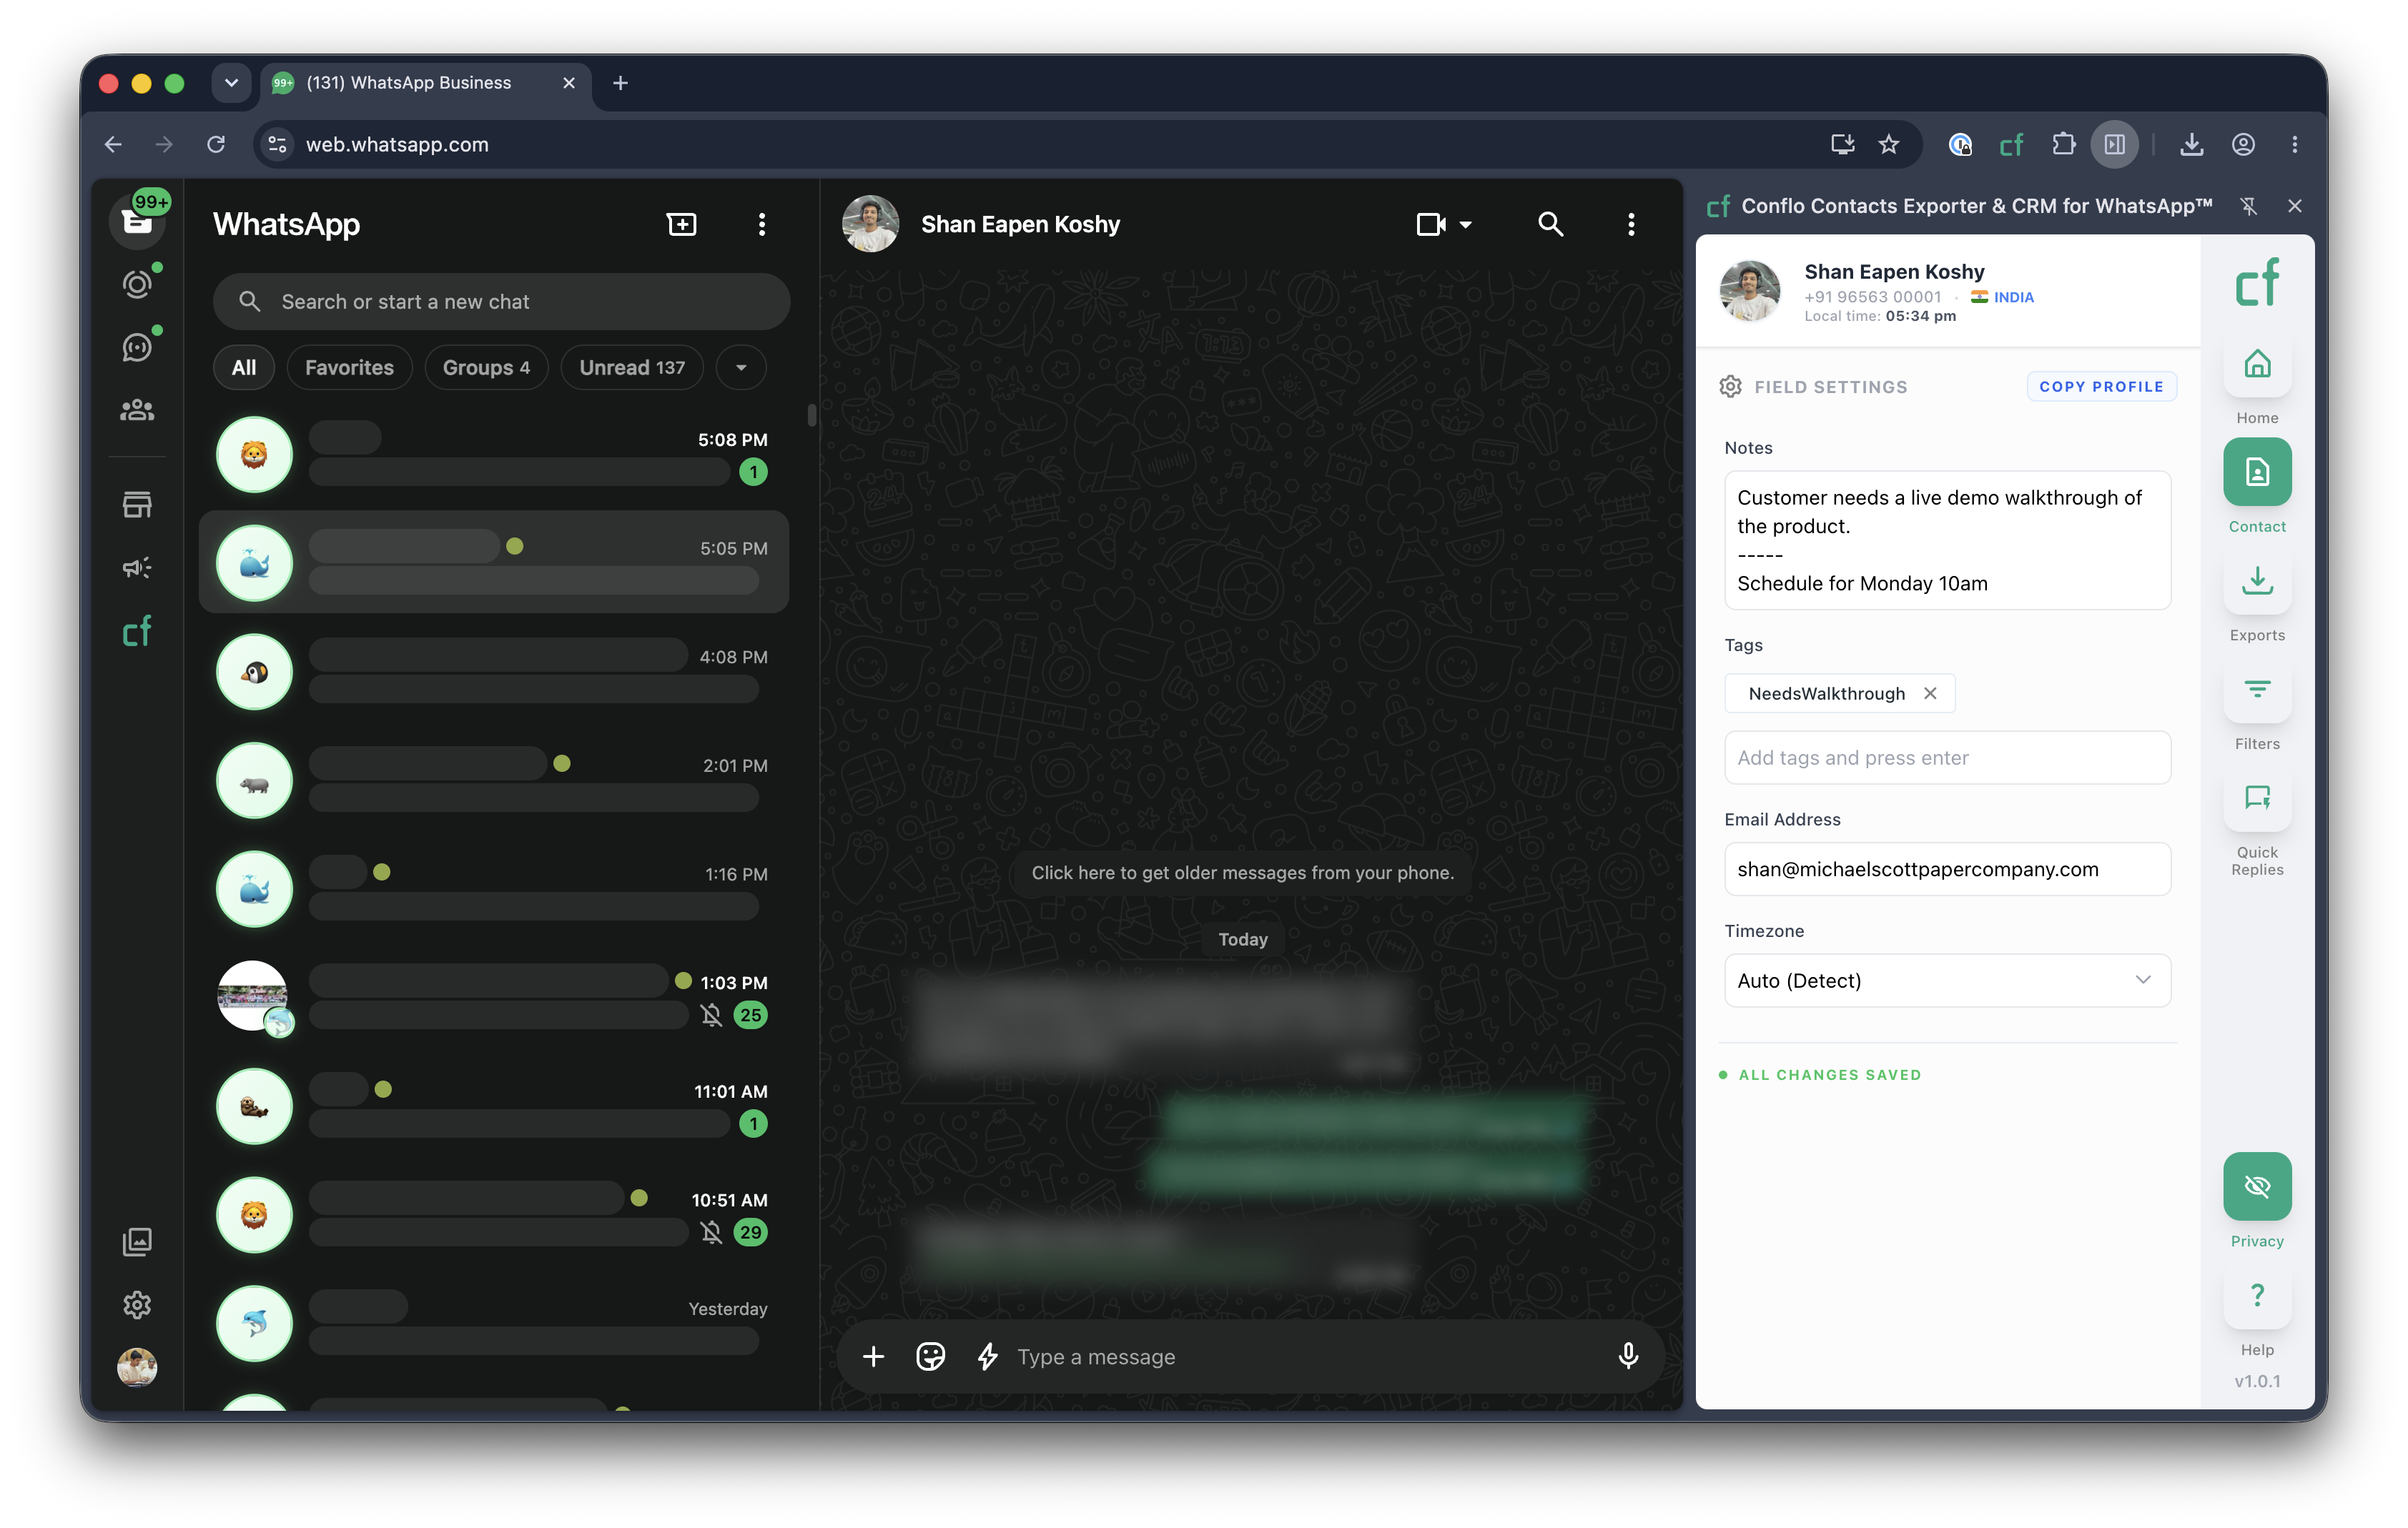Select the Conflo Contact panel
2408x1528 pixels.
click(x=2257, y=472)
